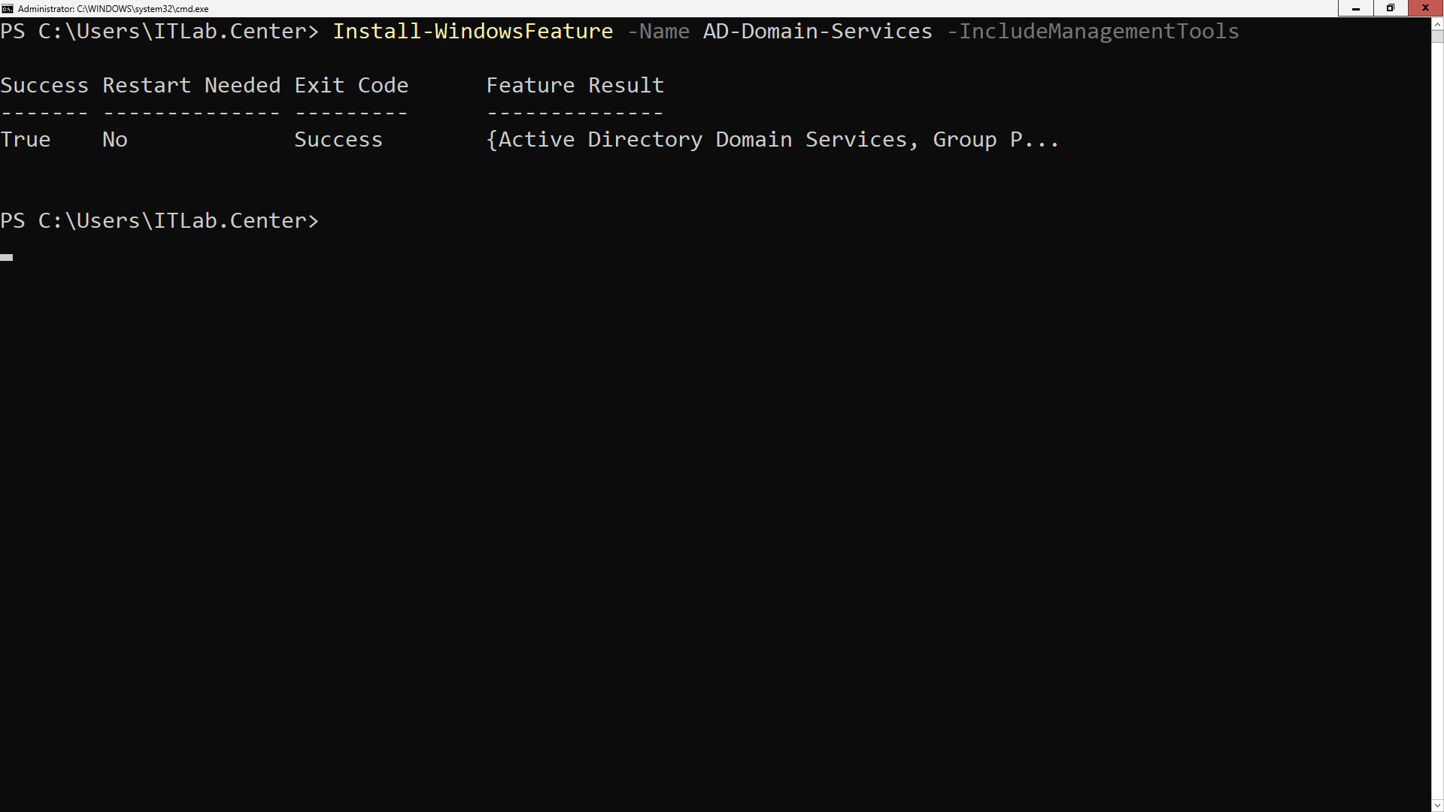Click the -Name parameter in the command
Viewport: 1444px width, 812px height.
coord(658,32)
